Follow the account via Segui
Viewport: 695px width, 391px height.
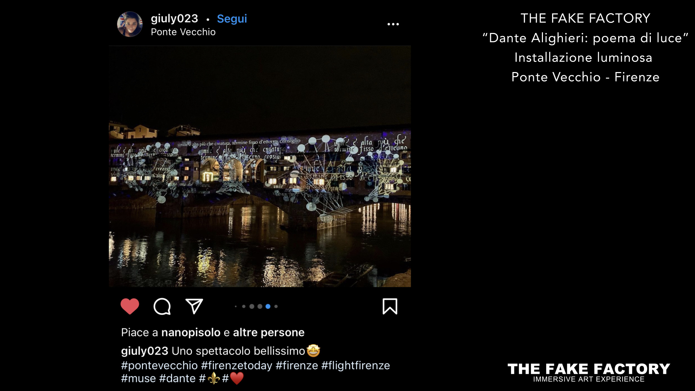point(232,18)
